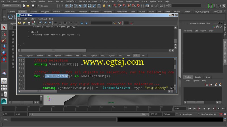Open the No Character Set dropdown
Viewport: 227px width, 127px height.
(199, 114)
